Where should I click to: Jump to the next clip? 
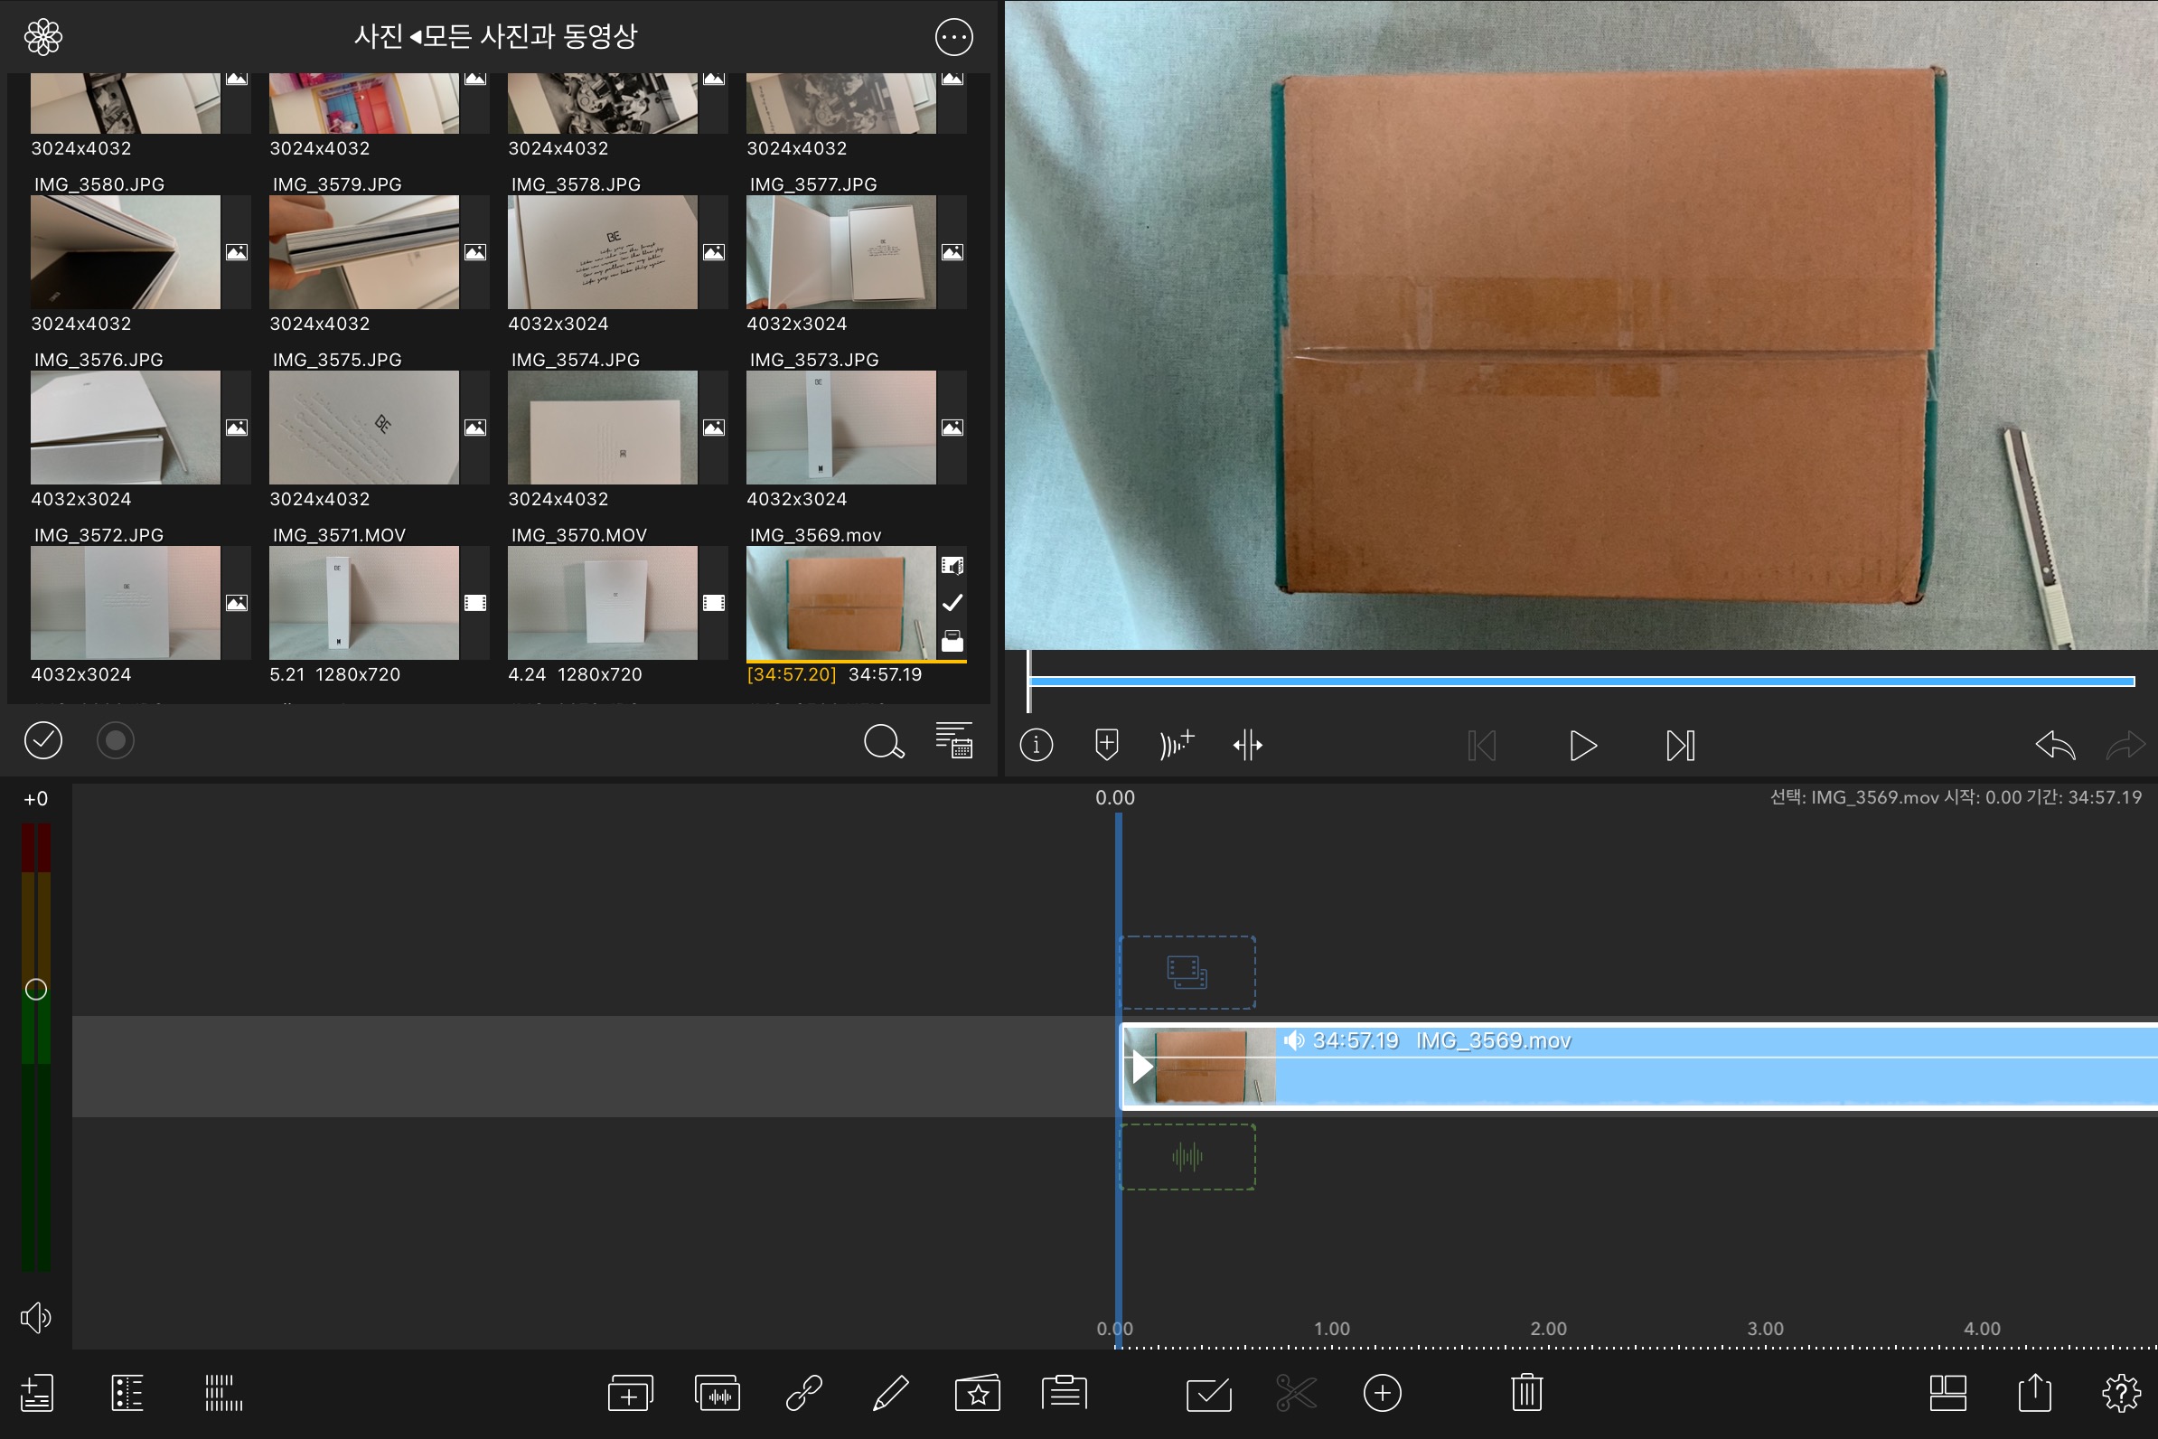coord(1679,745)
